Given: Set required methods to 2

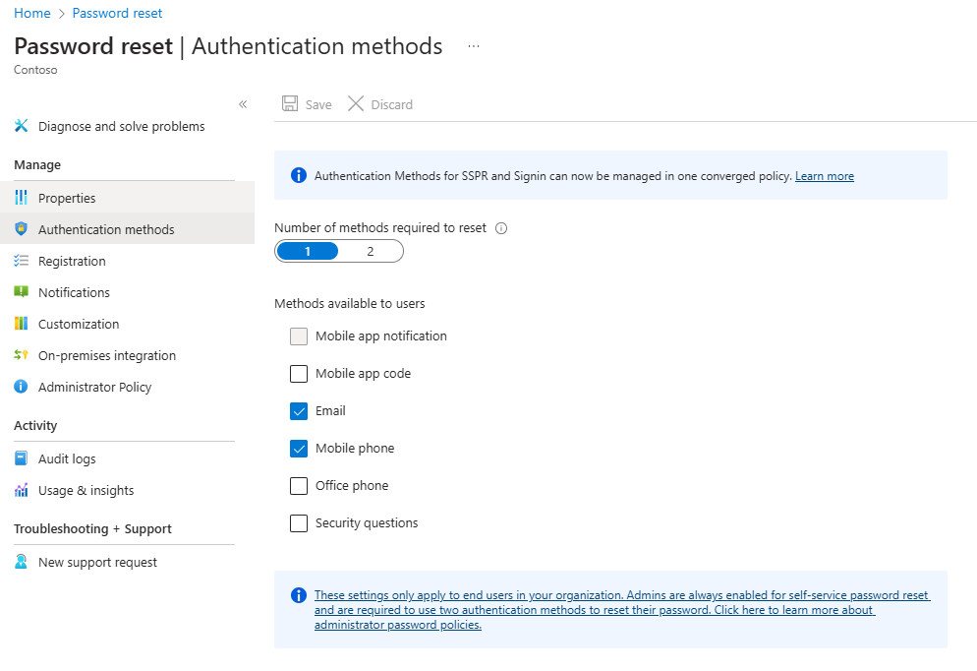Looking at the screenshot, I should click(371, 251).
